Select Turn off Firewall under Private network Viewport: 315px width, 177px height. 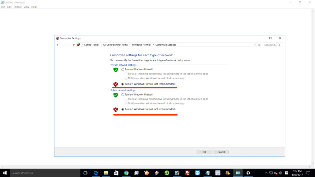123,84
